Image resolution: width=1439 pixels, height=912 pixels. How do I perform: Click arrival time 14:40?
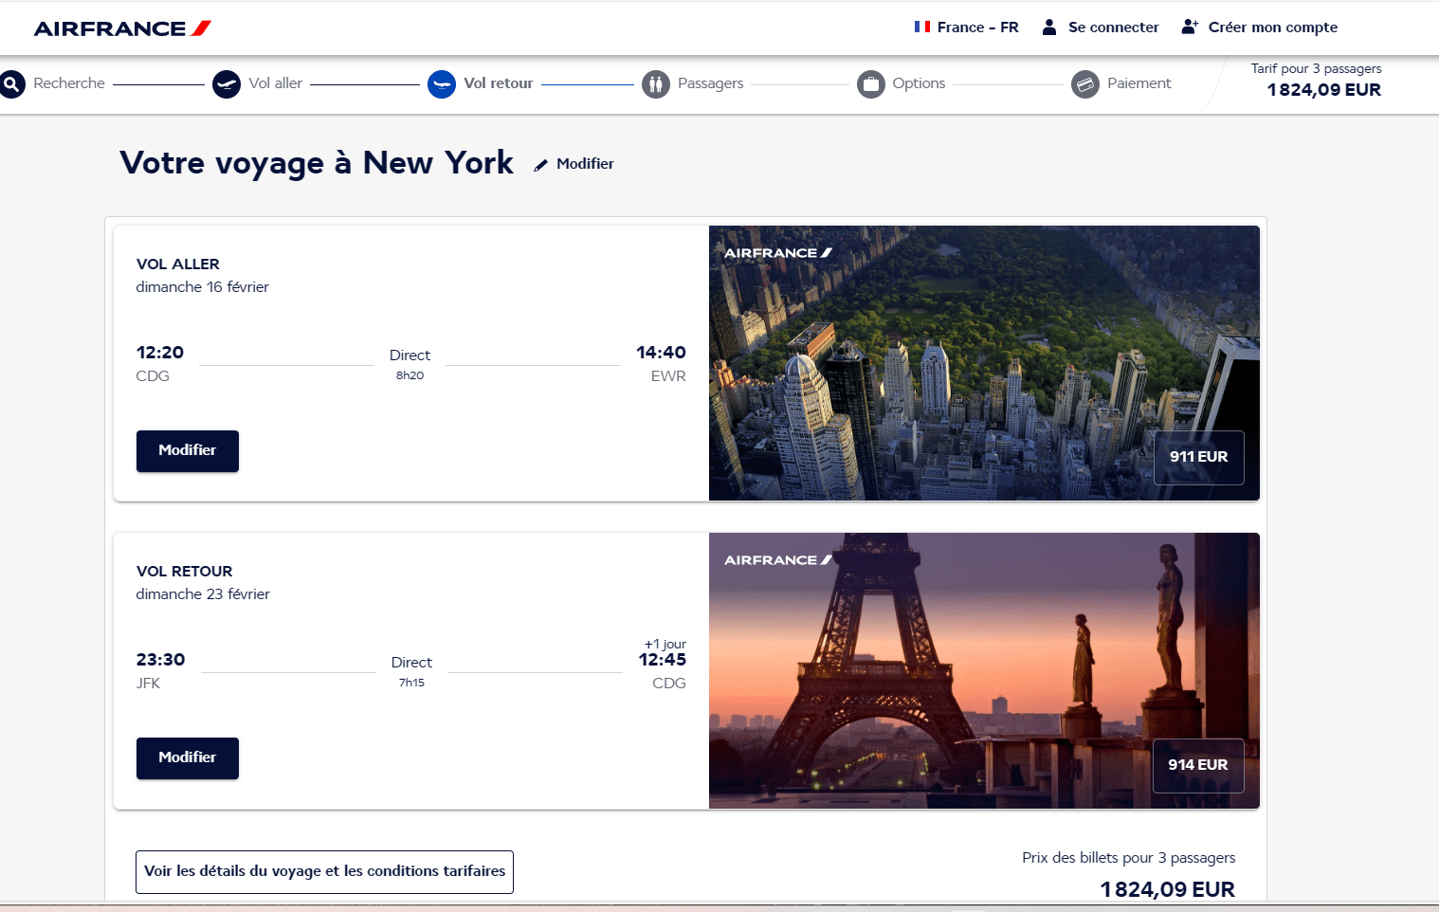[x=661, y=353]
